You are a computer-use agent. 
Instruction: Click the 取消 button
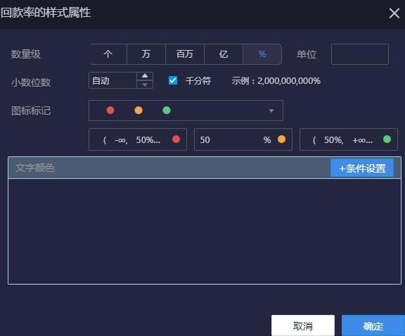coord(303,325)
